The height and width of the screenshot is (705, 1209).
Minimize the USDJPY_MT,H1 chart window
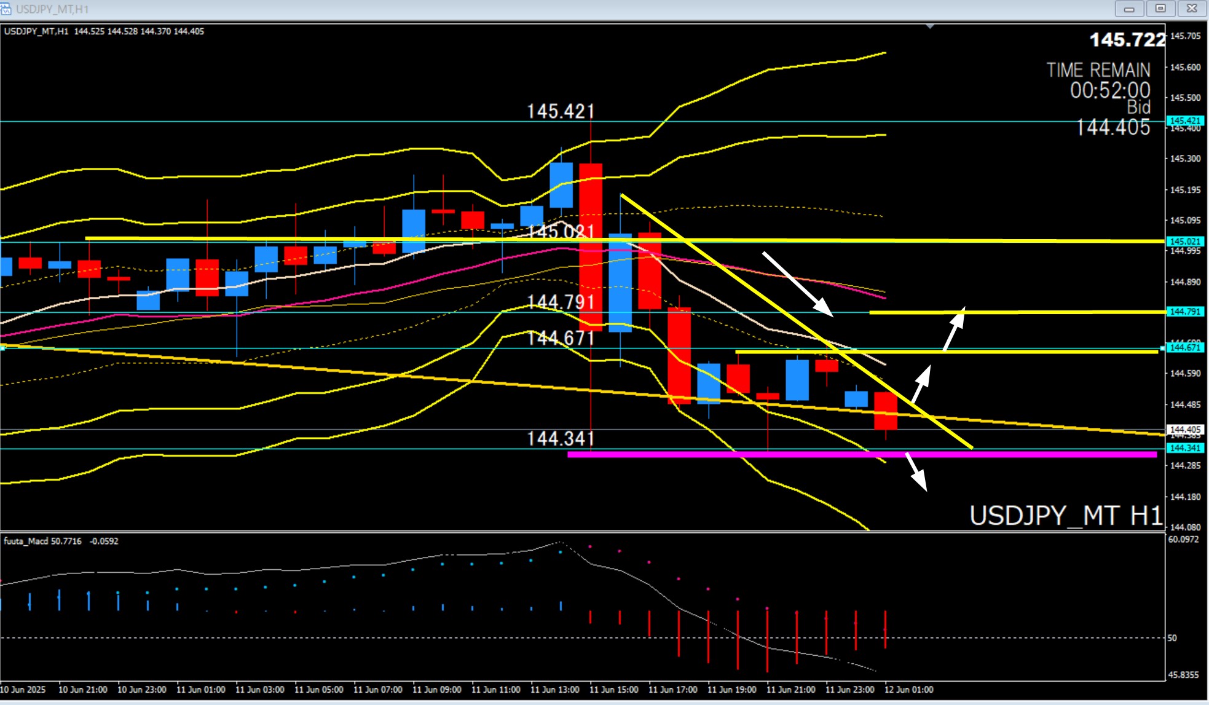[x=1129, y=9]
